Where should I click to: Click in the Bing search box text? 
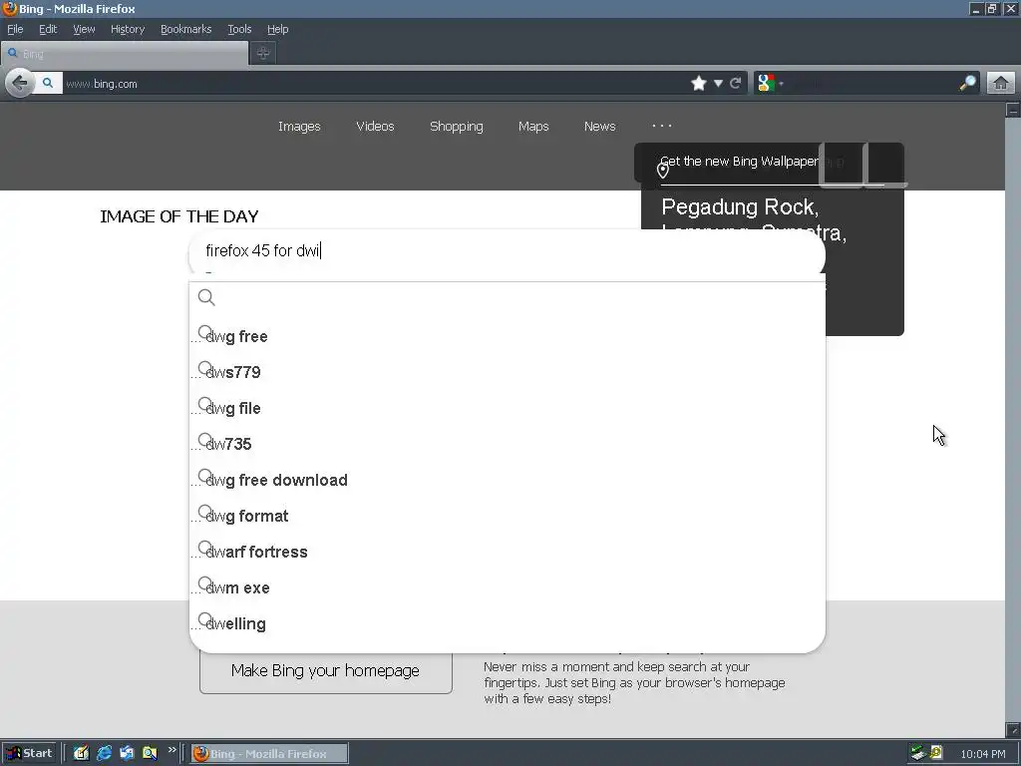click(507, 250)
